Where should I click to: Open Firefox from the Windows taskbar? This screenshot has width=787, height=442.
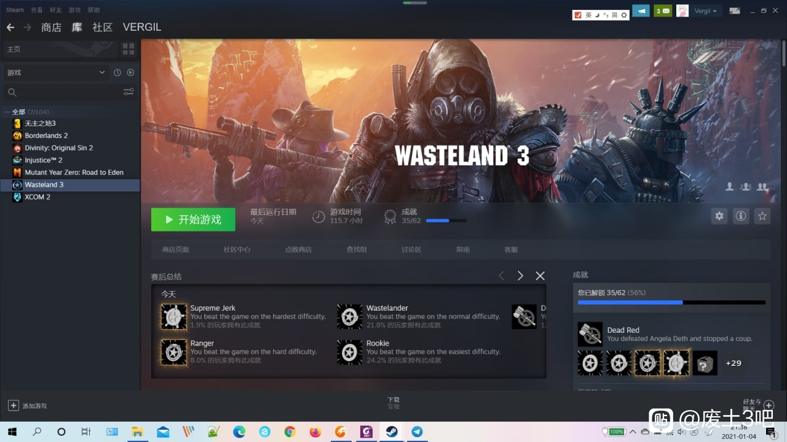(315, 432)
